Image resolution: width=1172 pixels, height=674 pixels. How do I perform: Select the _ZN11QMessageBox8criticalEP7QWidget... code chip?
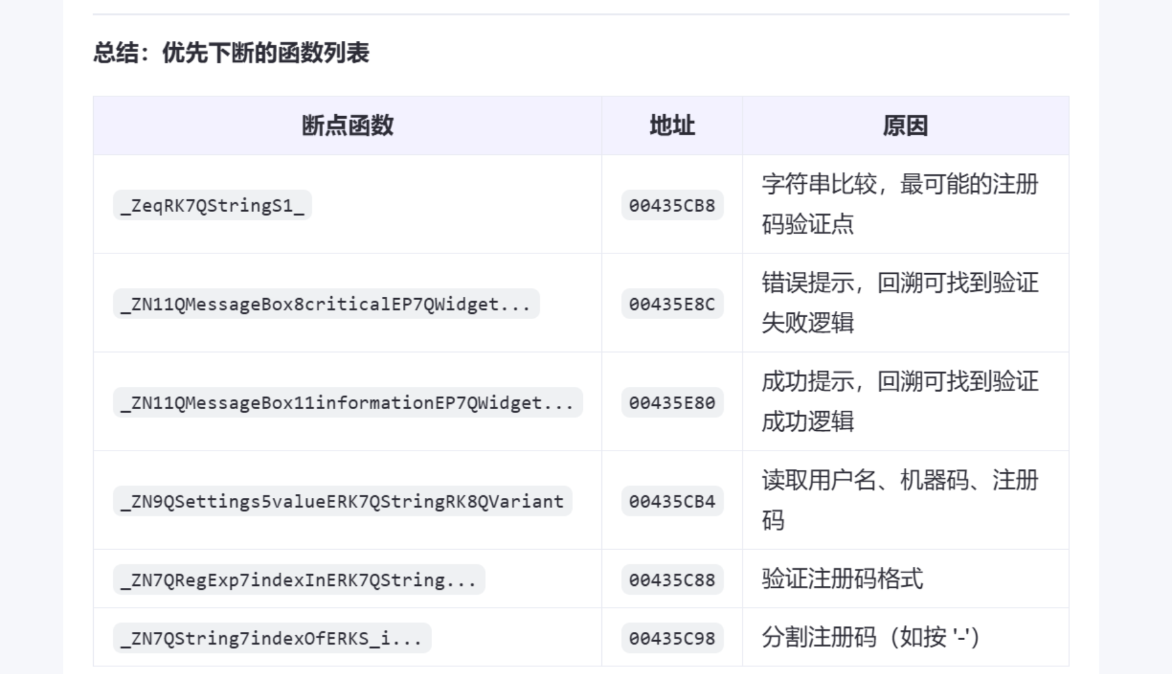(x=328, y=304)
